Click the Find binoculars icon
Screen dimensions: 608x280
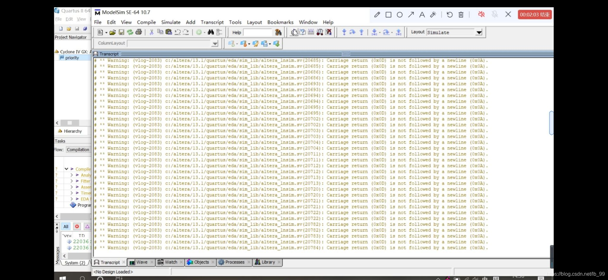211,32
